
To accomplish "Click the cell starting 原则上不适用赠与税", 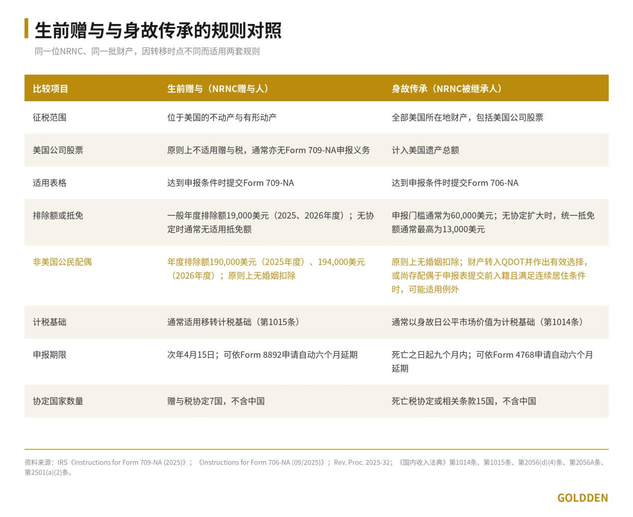I will (x=268, y=150).
